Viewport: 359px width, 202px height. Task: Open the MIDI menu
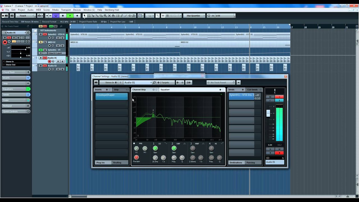(38, 10)
